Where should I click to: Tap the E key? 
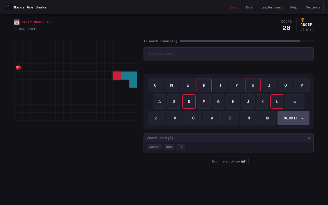[188, 85]
